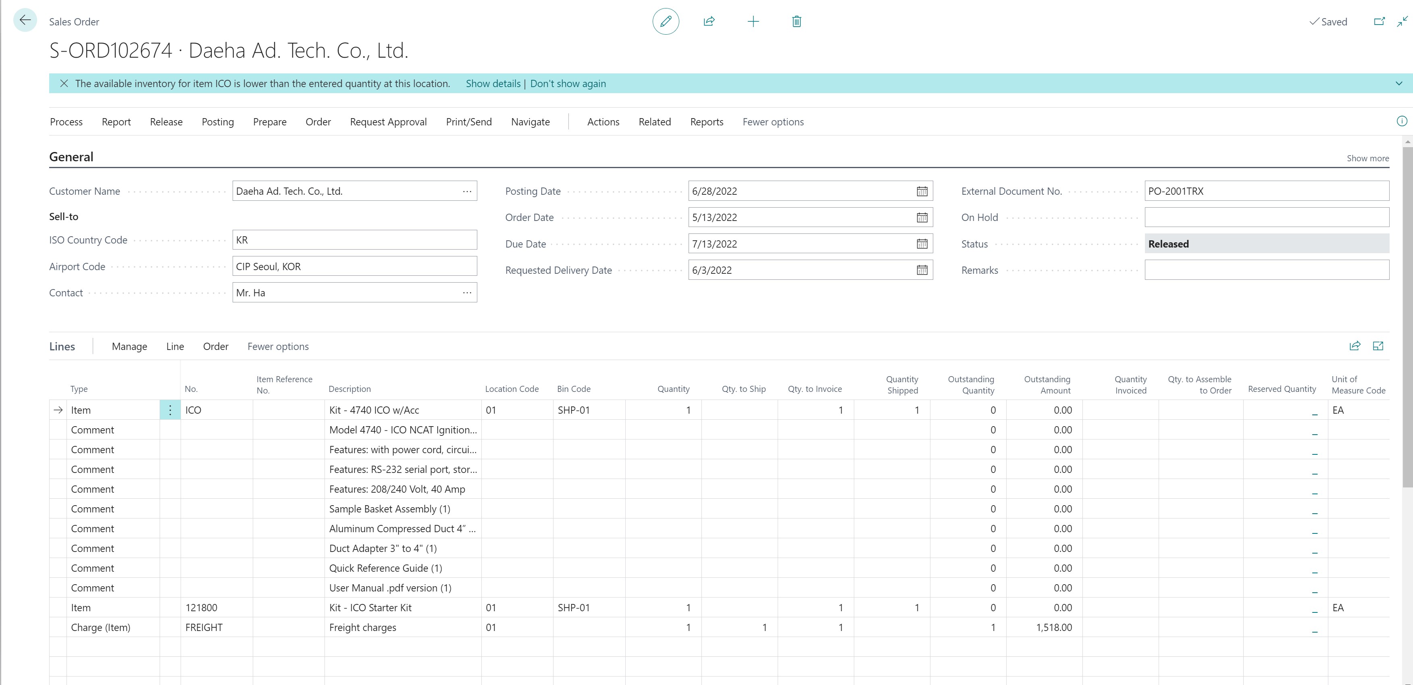The width and height of the screenshot is (1413, 685).
Task: Click Show more in General section
Action: coord(1367,158)
